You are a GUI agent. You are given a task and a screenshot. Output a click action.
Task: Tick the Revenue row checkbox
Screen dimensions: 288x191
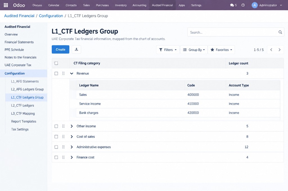[56, 73]
